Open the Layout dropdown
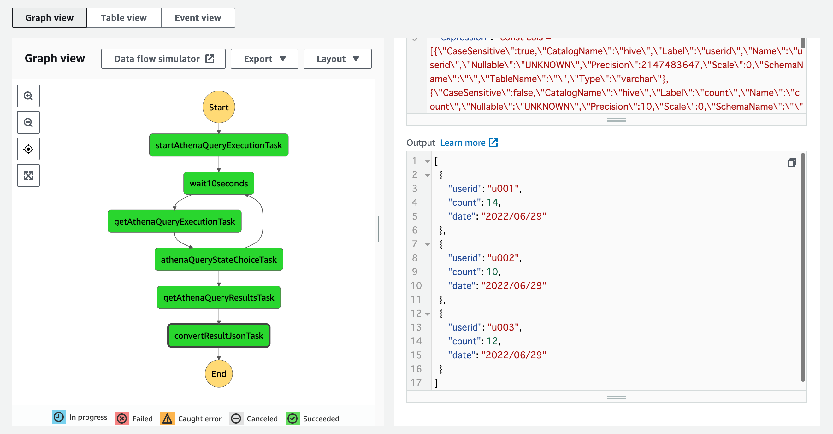The image size is (833, 434). pyautogui.click(x=338, y=59)
